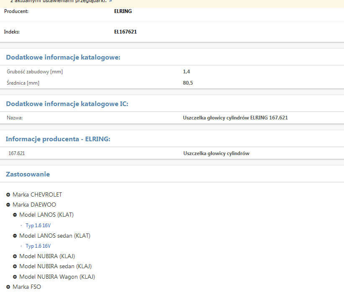Open Typ 1.6 16V under LANOS (KLAT)

click(x=38, y=225)
